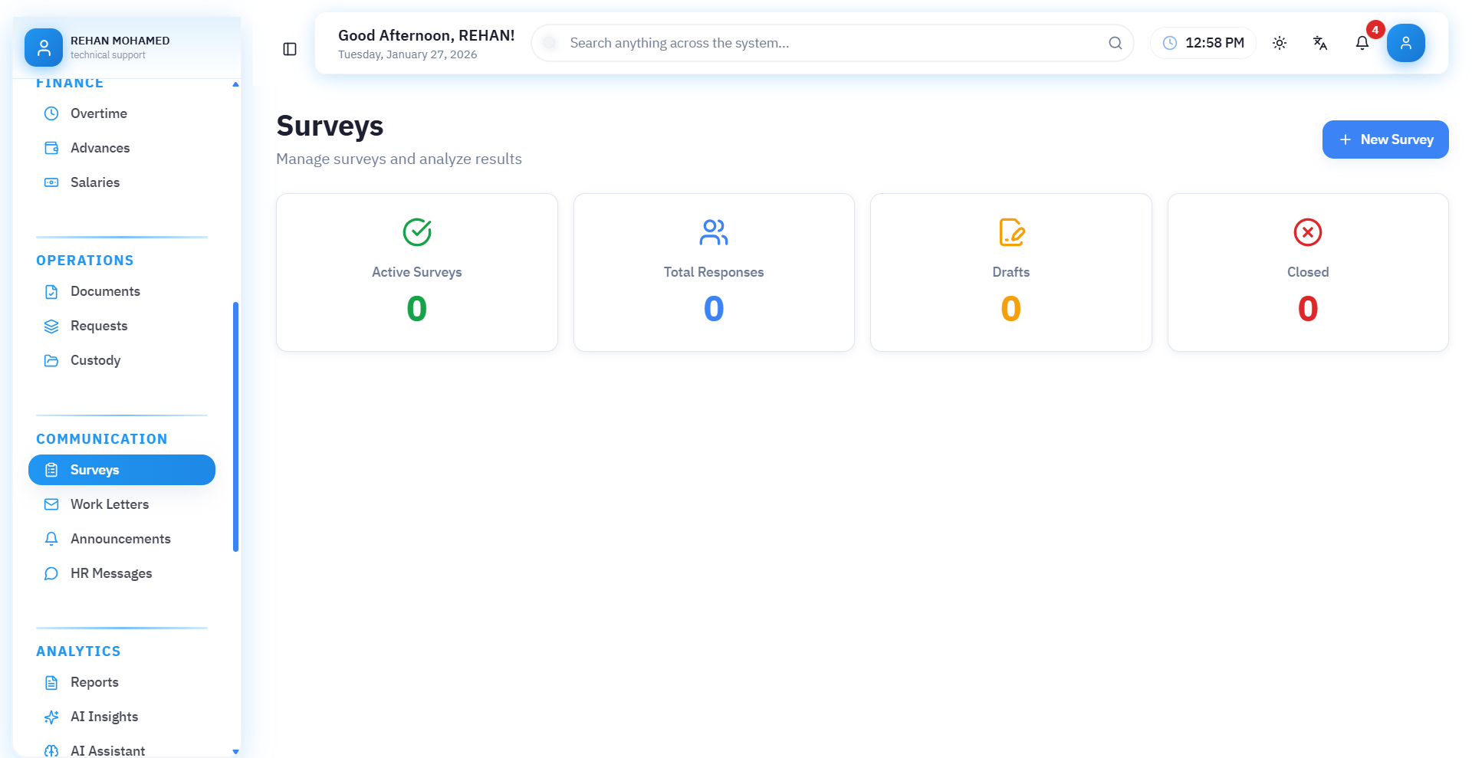Click the Work Letters envelope icon
Screen dimensions: 1472x758
click(51, 504)
